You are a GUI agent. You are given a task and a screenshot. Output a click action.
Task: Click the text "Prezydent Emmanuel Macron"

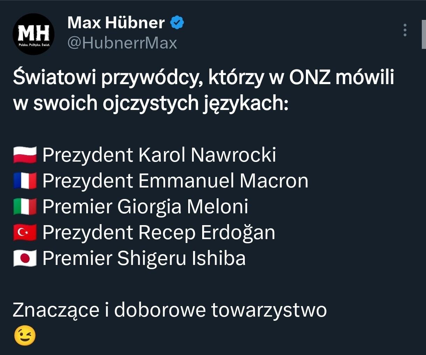[x=175, y=181]
